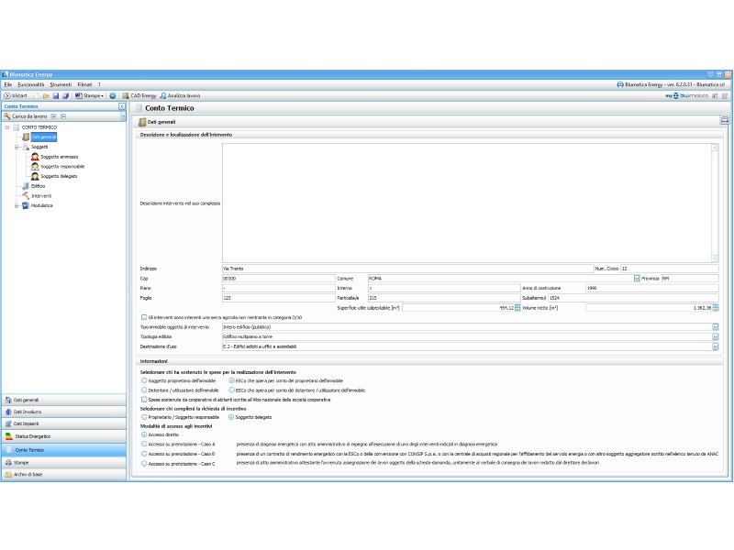Adjust the Superficie utile calpestabile spinner
Image resolution: width=734 pixels, height=550 pixels.
pyautogui.click(x=517, y=308)
